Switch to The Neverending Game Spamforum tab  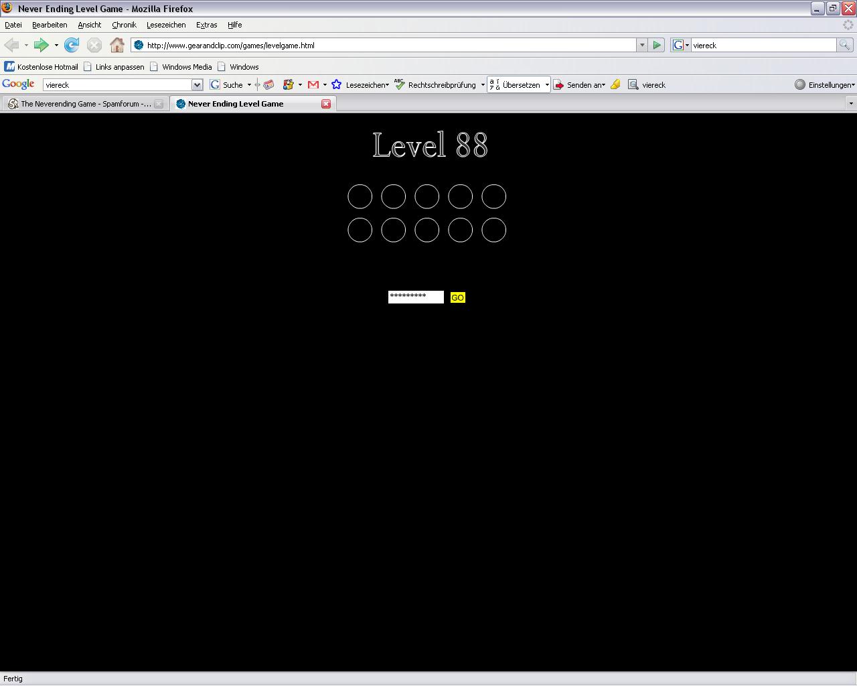(80, 104)
